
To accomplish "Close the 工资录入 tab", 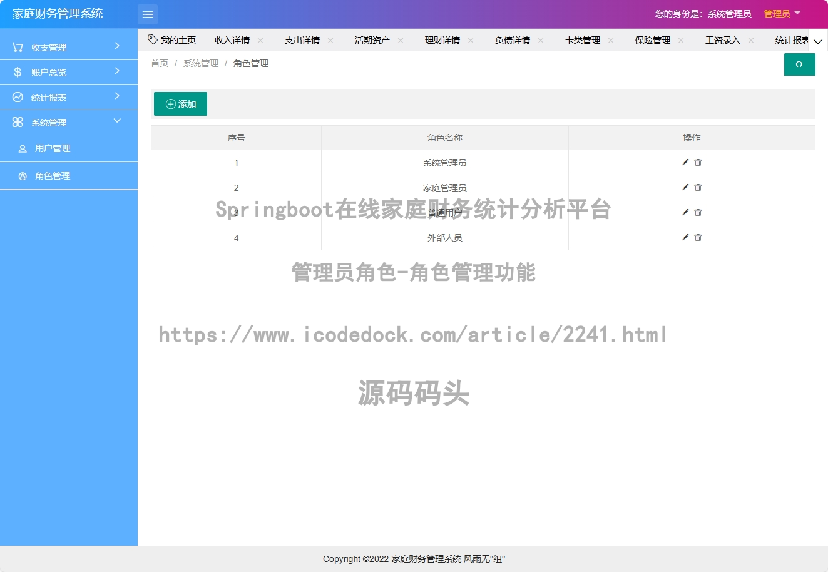I will coord(751,40).
